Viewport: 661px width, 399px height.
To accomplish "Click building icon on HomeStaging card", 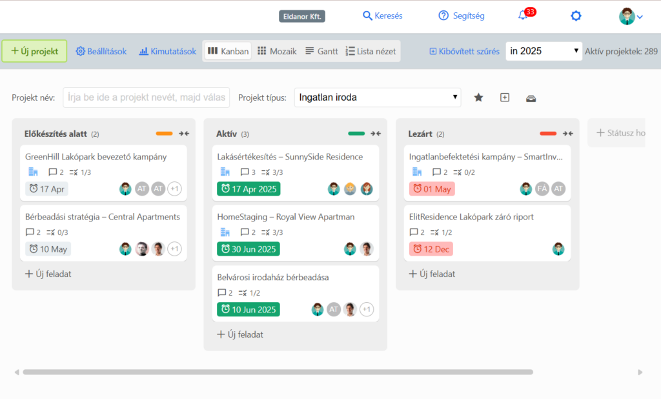I will pos(225,232).
